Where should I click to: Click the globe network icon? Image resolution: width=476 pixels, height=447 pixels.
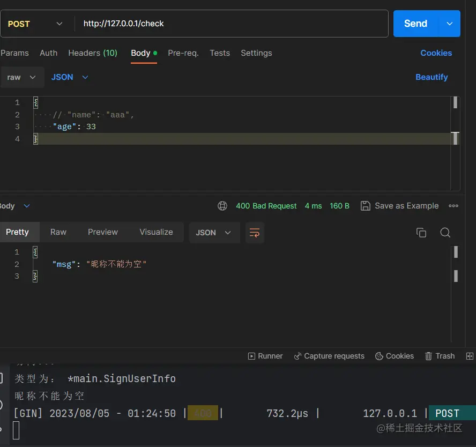pyautogui.click(x=222, y=206)
